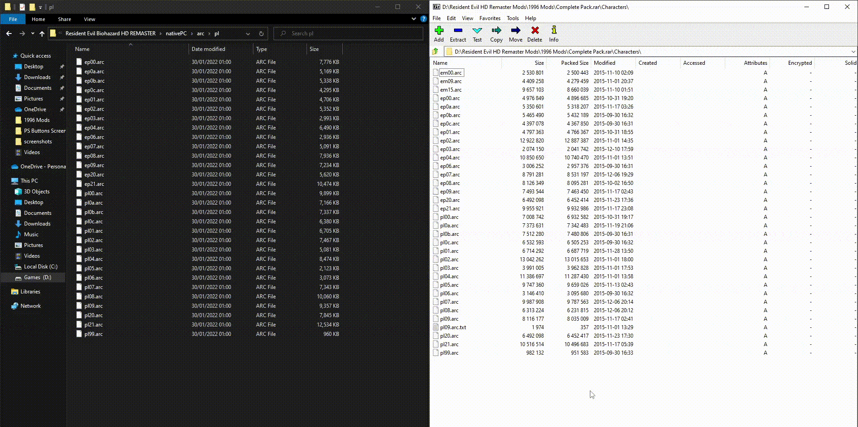Select pl99.arc in File Explorer

[x=208, y=334]
